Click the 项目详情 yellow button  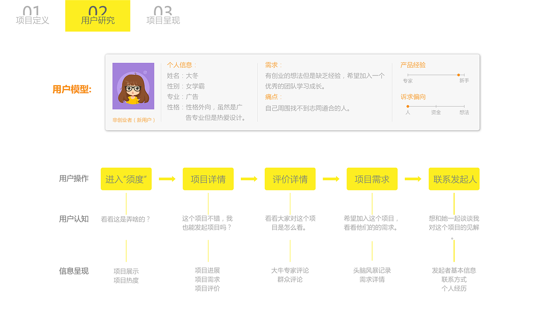click(208, 179)
